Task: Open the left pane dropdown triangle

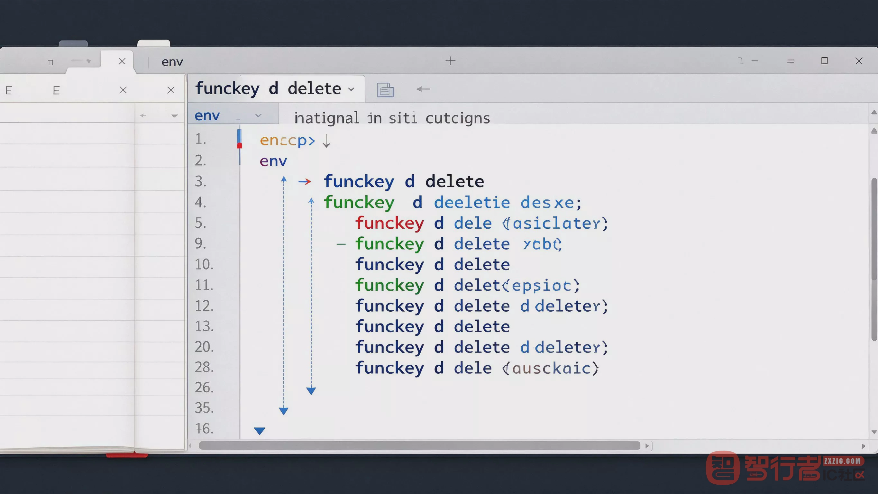Action: coord(175,116)
